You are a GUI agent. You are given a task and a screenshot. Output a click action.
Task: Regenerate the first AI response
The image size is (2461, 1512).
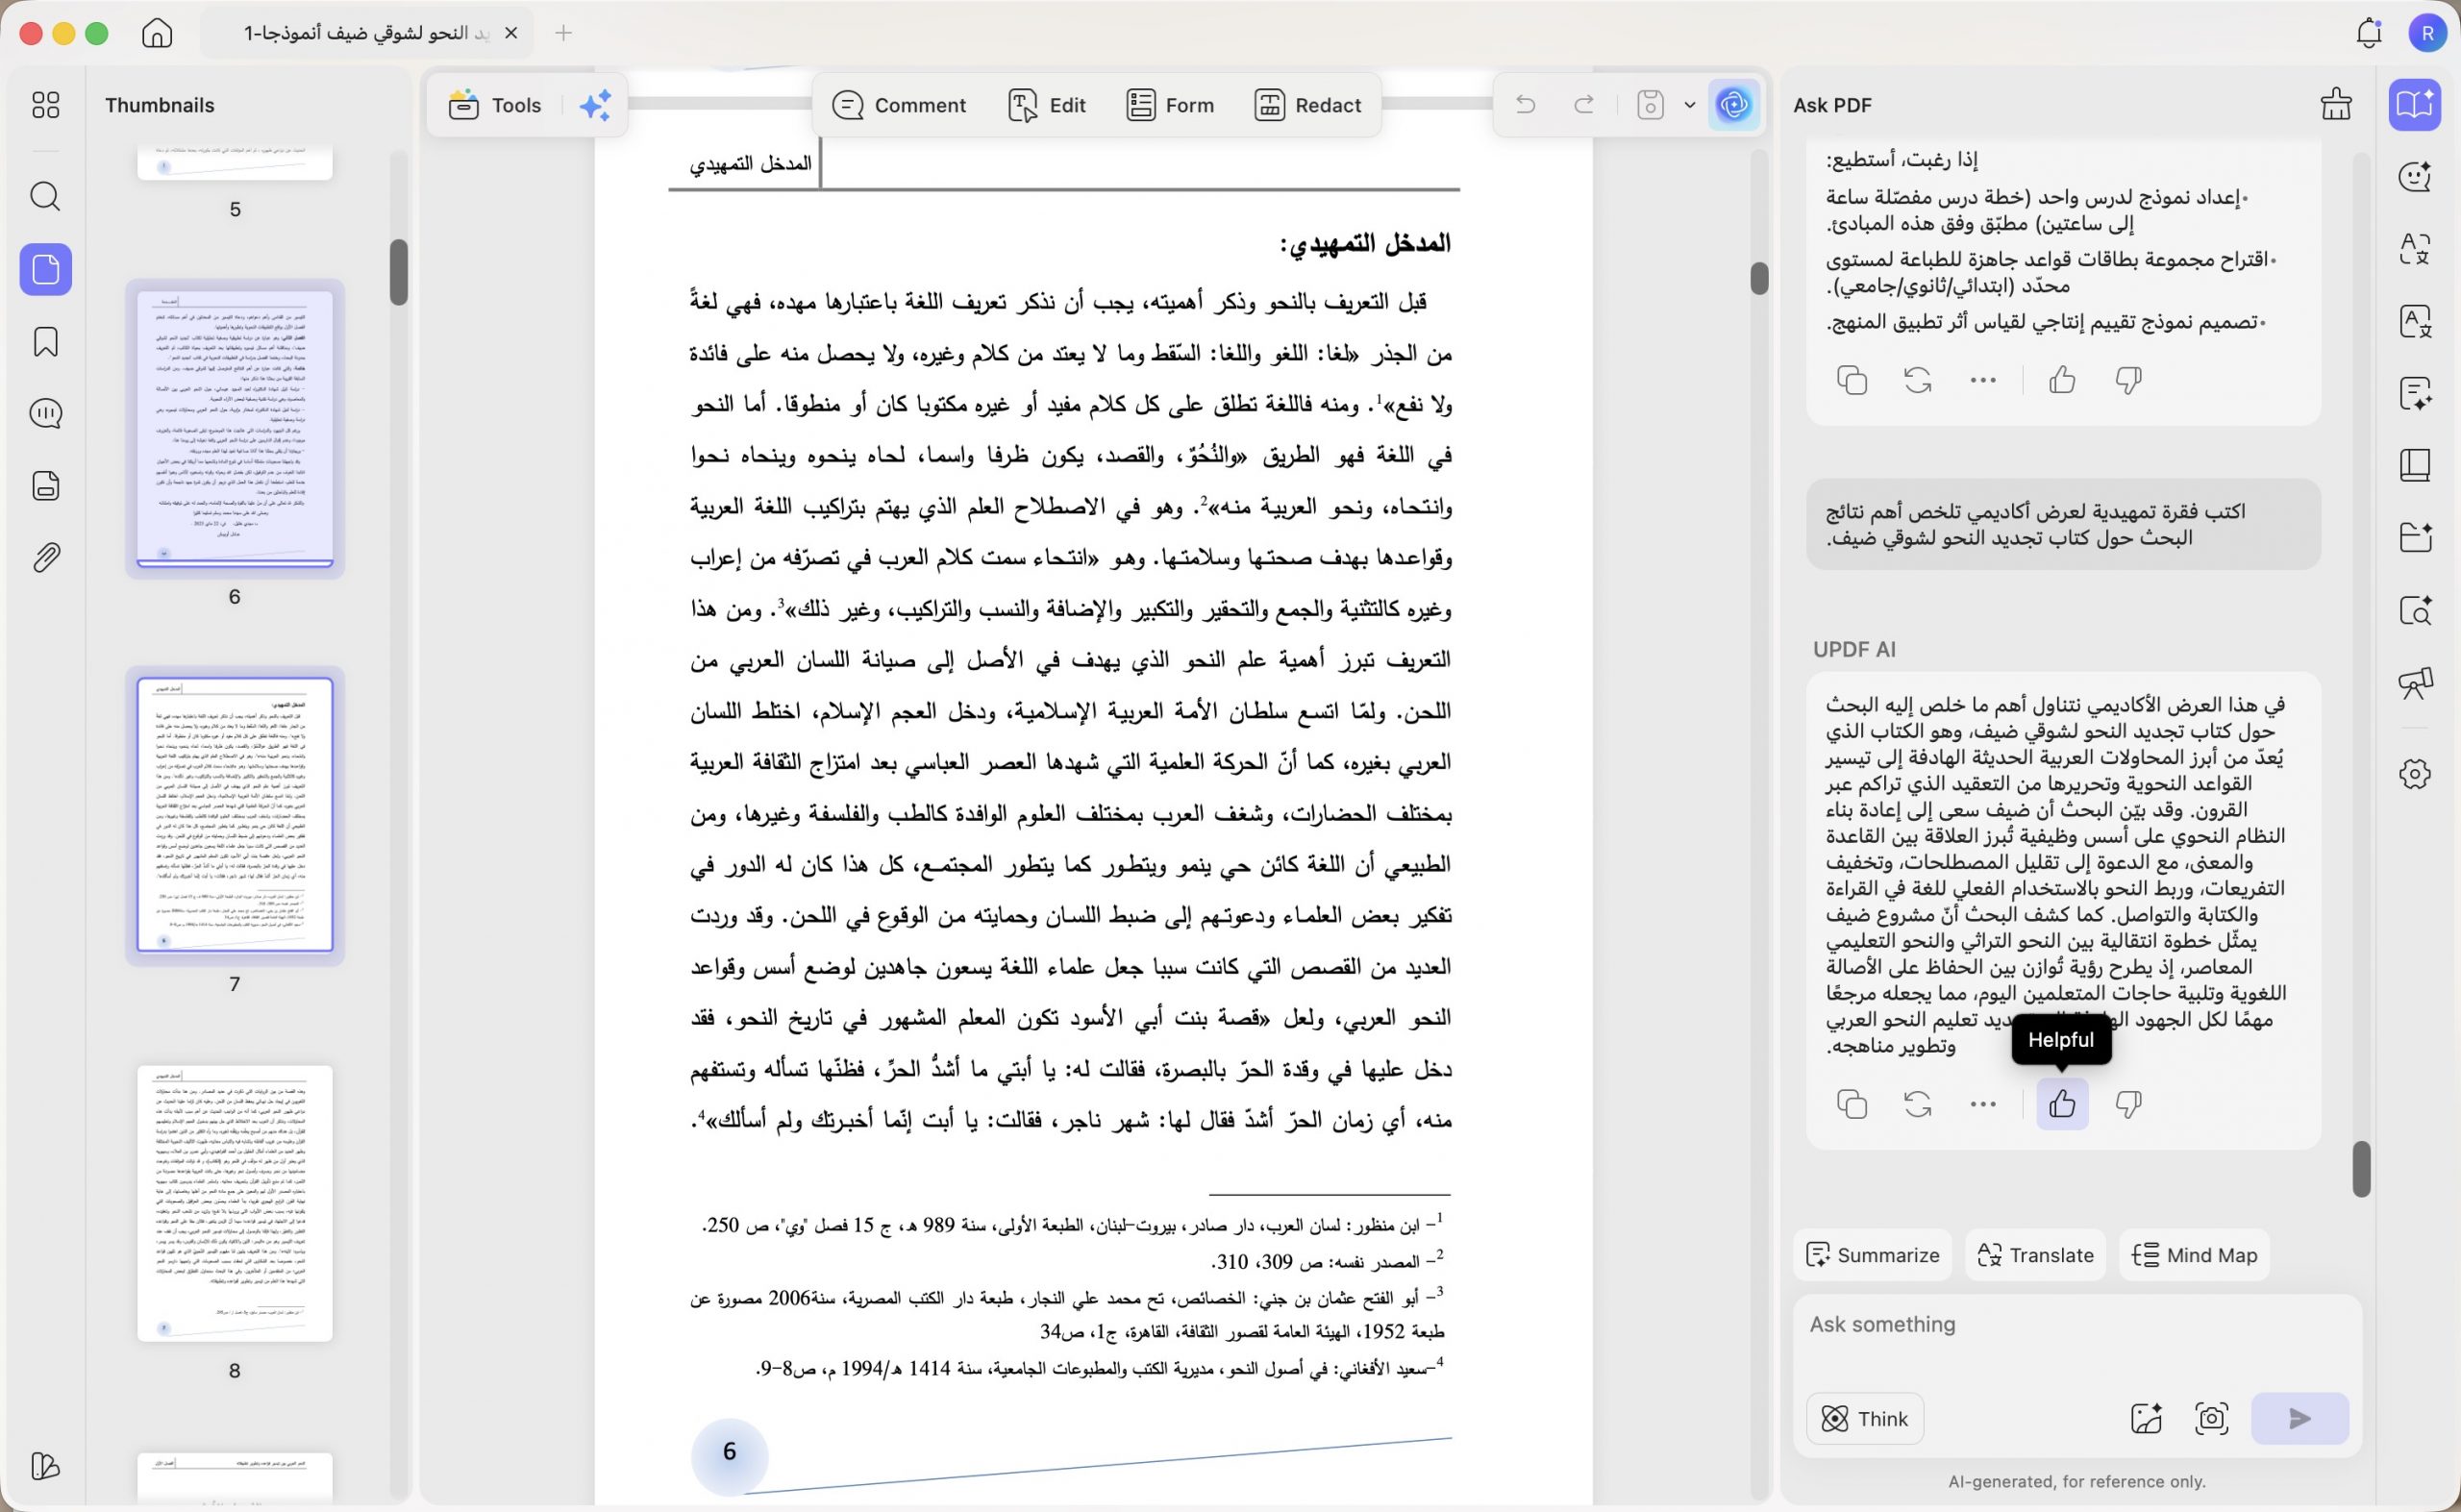1917,380
